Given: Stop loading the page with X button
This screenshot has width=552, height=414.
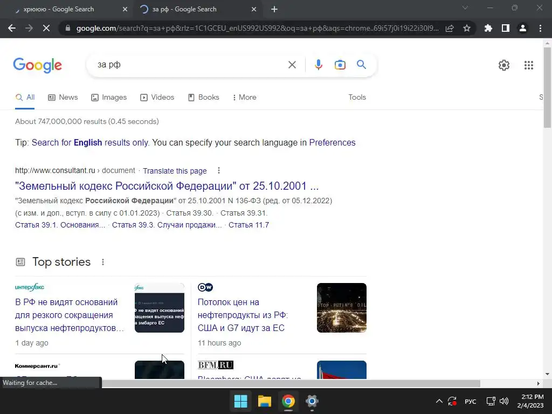Looking at the screenshot, I should pos(46,28).
